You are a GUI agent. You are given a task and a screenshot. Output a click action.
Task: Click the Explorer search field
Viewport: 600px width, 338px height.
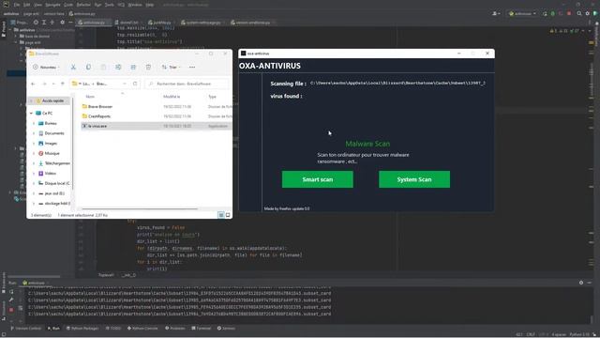coord(187,84)
